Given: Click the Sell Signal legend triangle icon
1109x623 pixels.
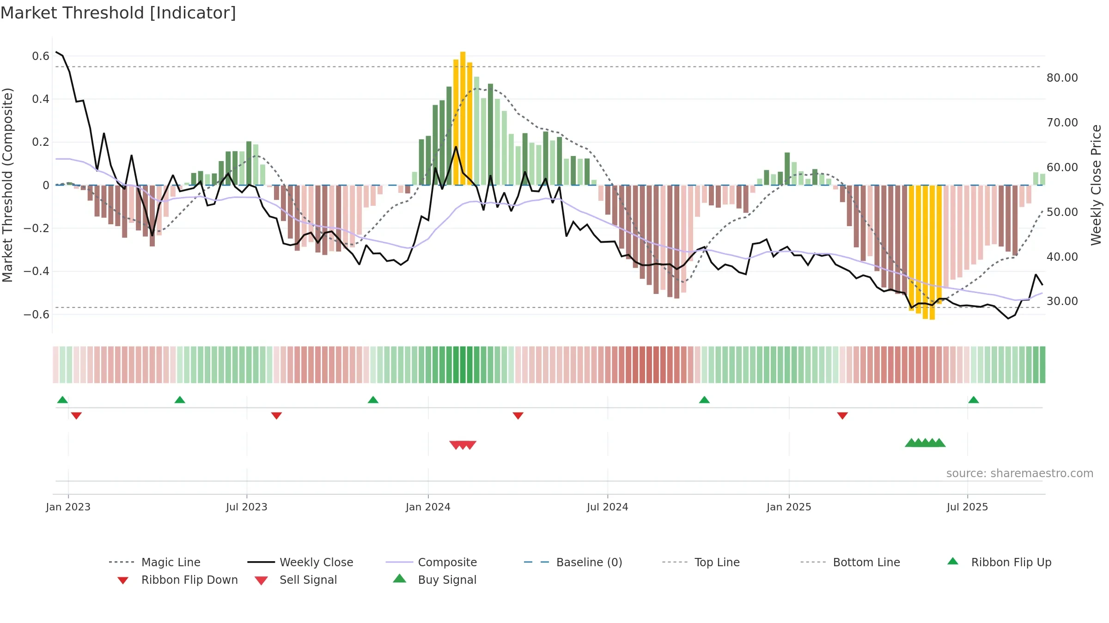Looking at the screenshot, I should [x=261, y=581].
